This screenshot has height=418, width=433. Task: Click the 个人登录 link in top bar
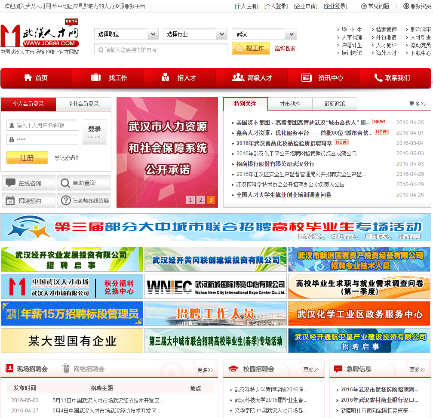(276, 6)
